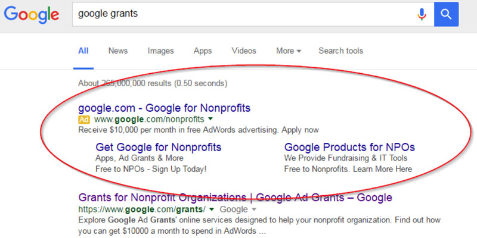Select the All results tab

83,51
